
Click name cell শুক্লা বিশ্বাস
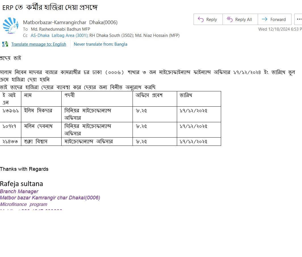(41, 142)
